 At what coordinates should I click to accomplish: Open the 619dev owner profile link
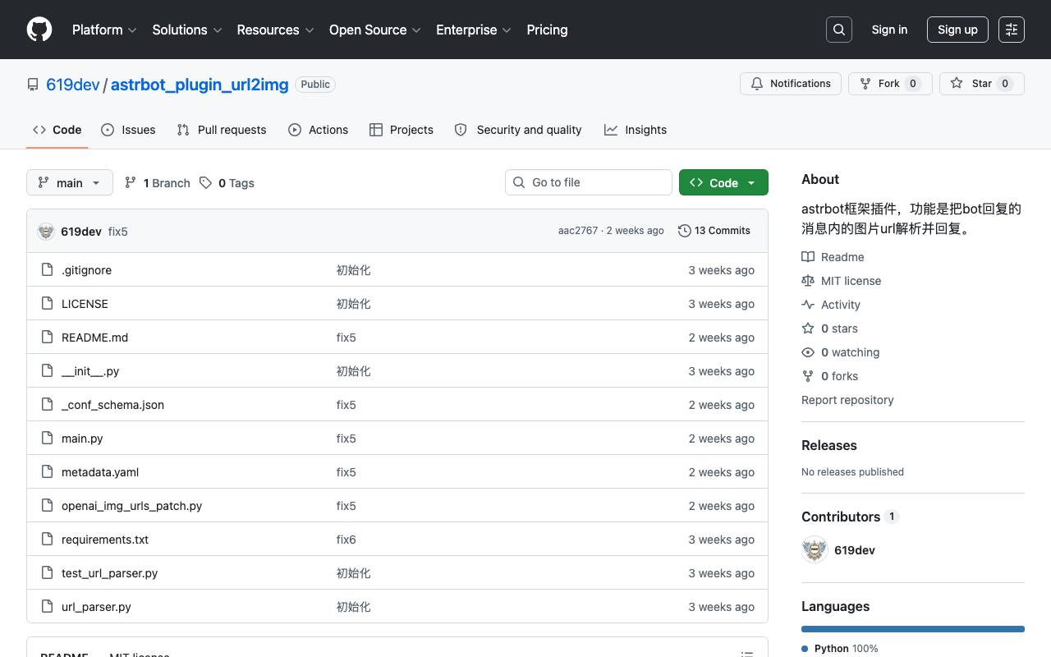point(73,85)
